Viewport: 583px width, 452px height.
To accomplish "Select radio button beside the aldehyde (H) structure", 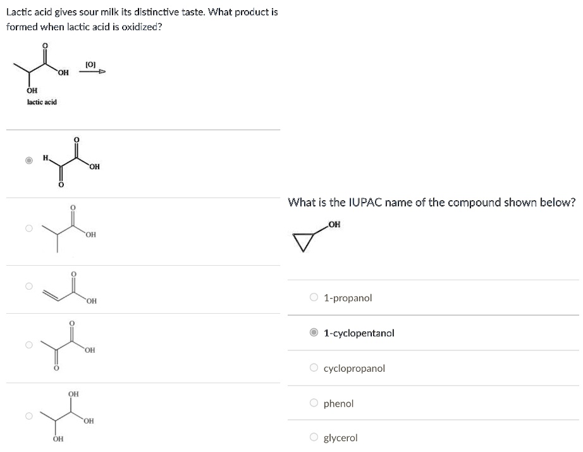I will coord(28,161).
